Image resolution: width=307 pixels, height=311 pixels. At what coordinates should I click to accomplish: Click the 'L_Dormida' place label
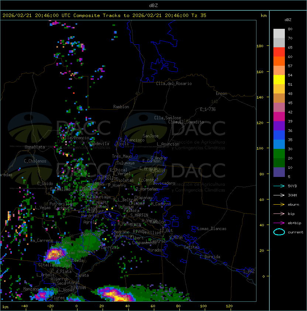point(210,257)
